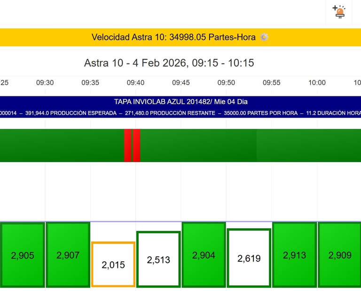
Task: Click the 09:45 time axis label
Action: coord(181,83)
